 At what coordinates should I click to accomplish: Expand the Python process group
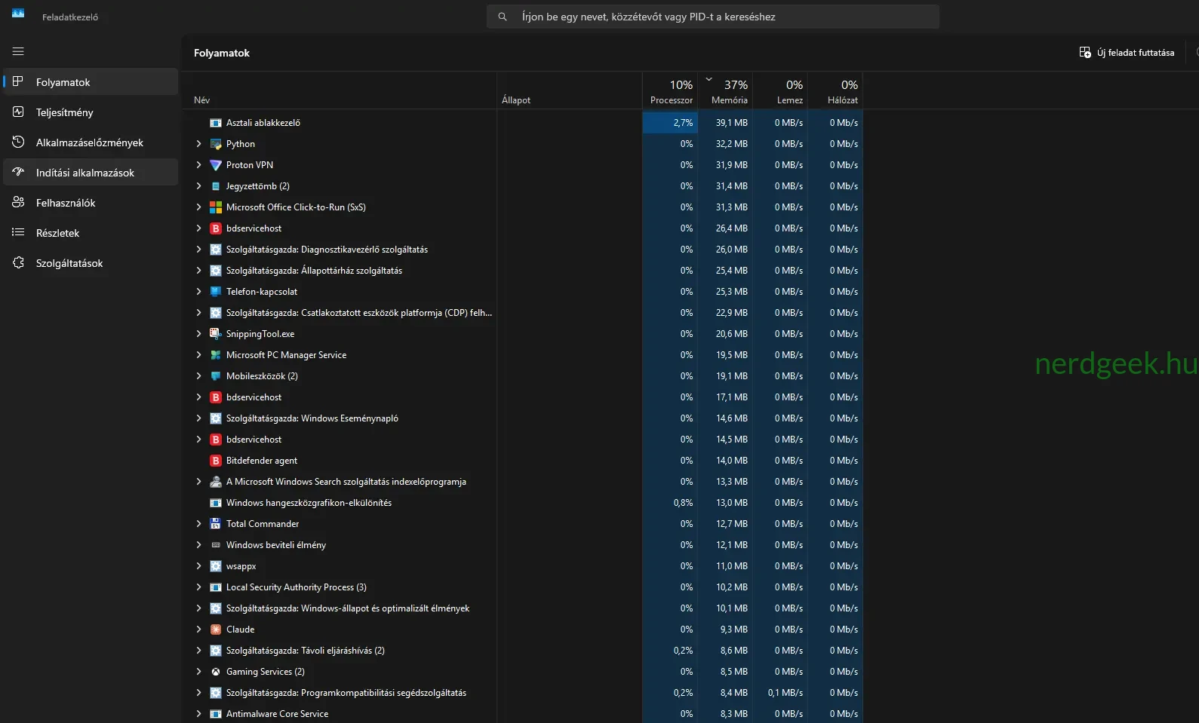pos(198,144)
